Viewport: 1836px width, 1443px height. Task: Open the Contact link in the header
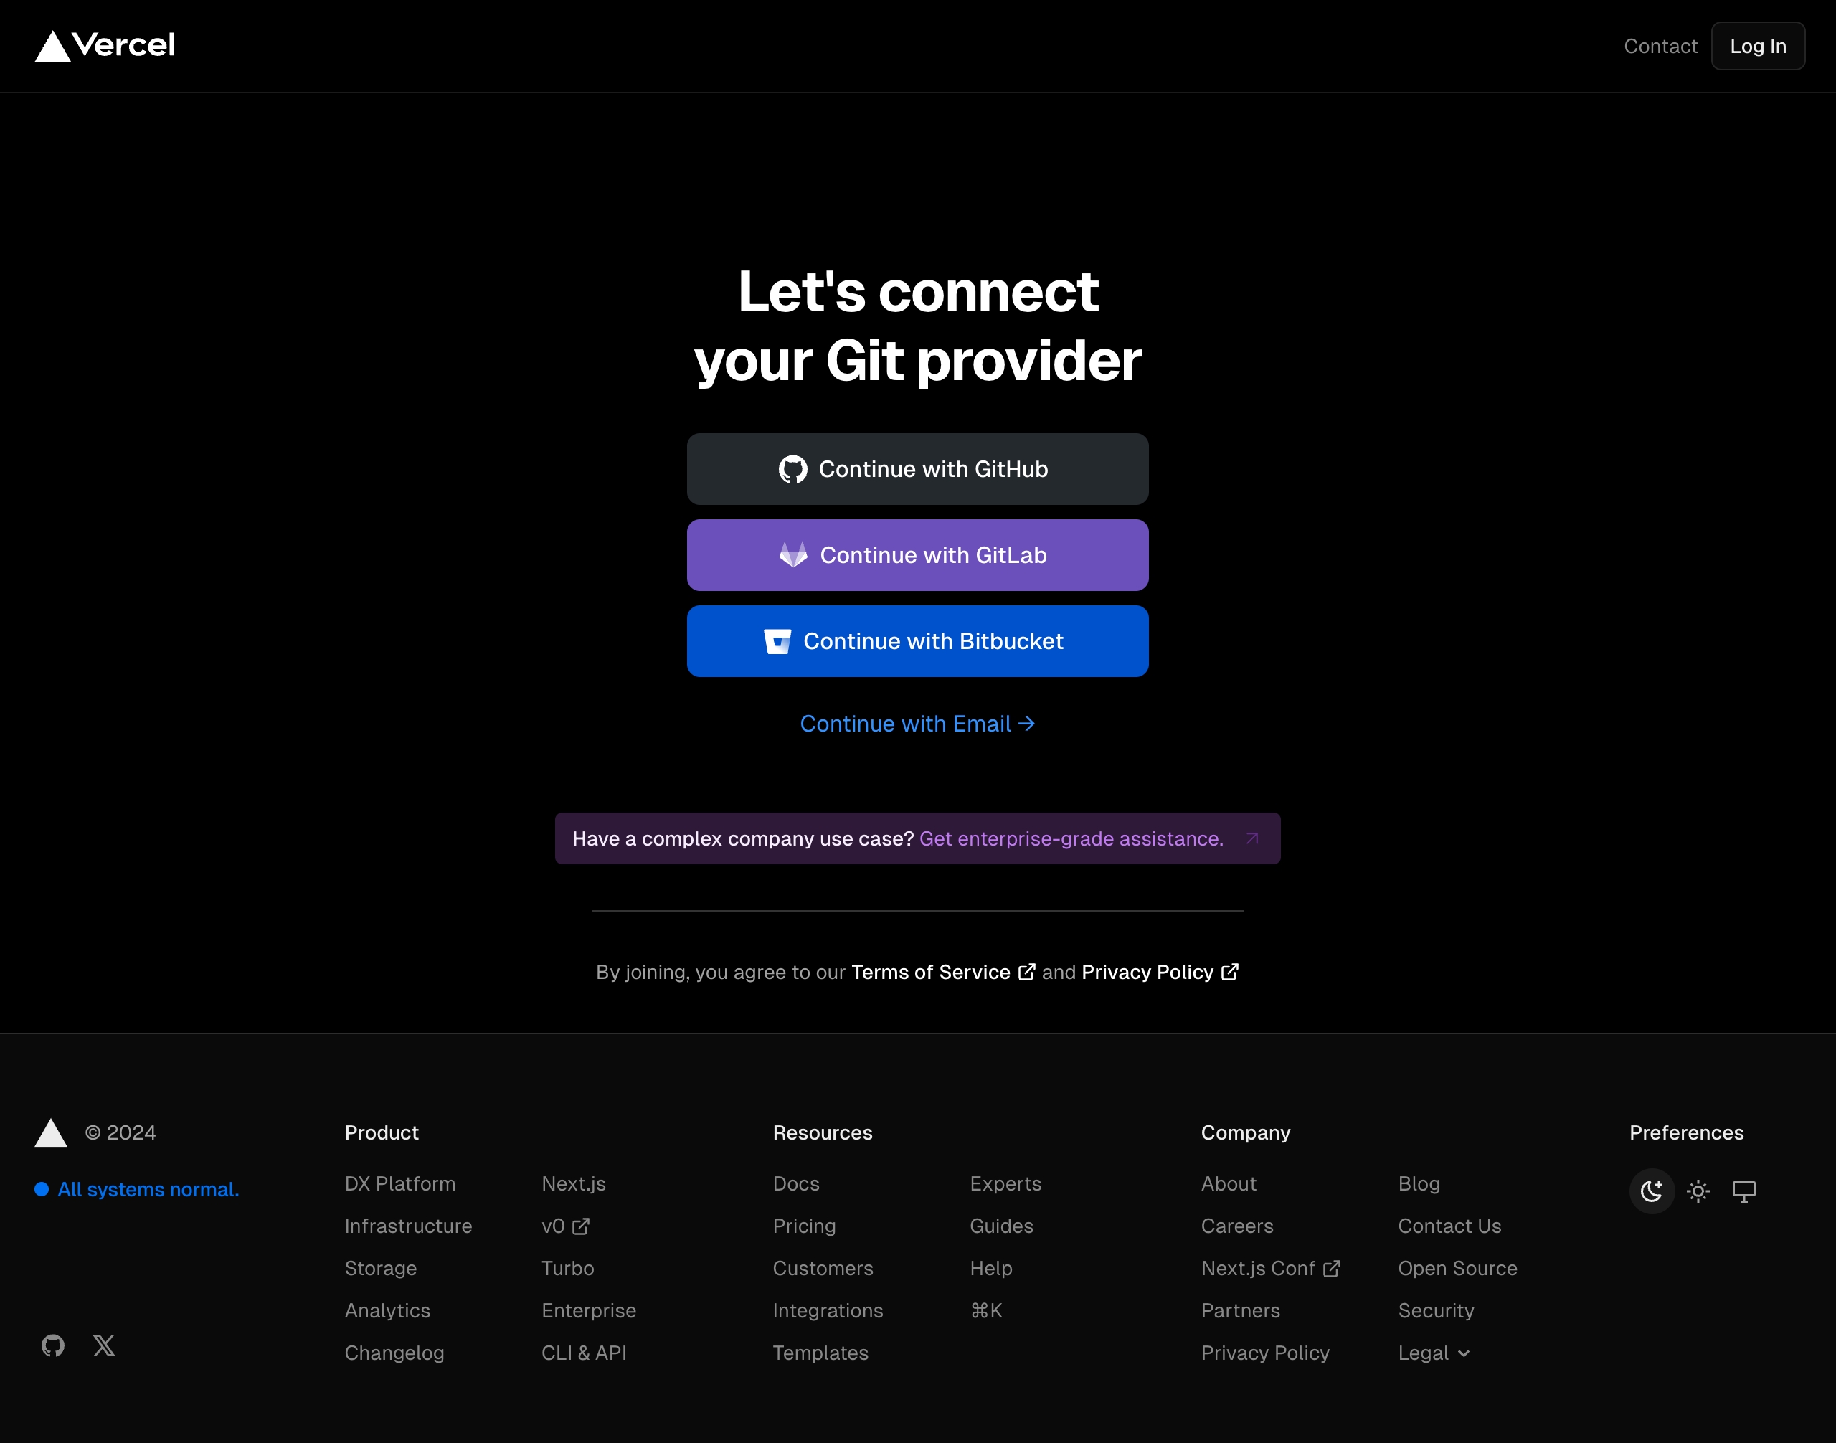1660,47
